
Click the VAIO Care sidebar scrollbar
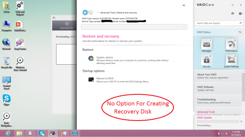243,87
